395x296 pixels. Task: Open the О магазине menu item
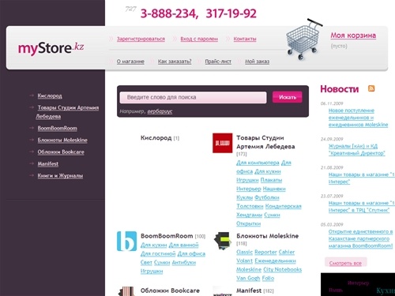pos(130,62)
